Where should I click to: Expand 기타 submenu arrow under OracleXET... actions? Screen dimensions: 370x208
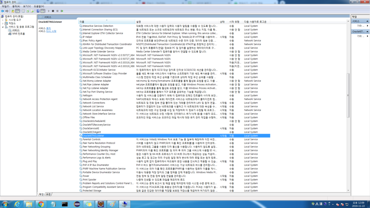[x=367, y=36]
